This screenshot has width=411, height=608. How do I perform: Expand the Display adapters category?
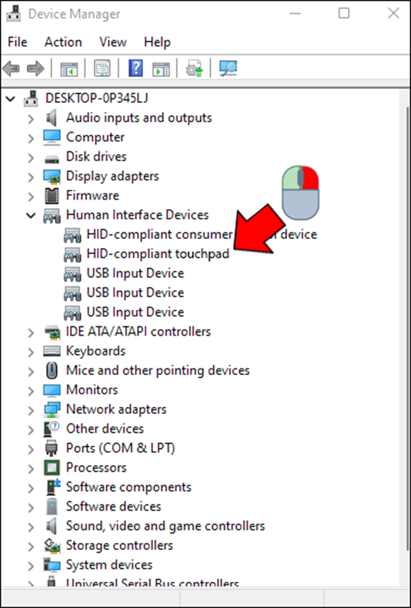(30, 176)
